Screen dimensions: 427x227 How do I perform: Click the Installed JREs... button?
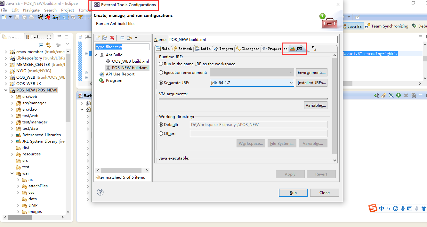coord(312,82)
